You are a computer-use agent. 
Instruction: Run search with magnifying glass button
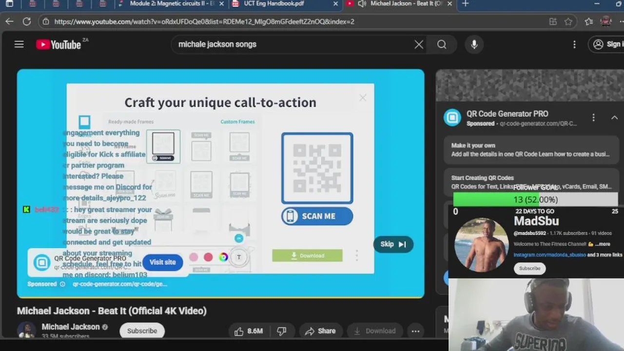(442, 44)
